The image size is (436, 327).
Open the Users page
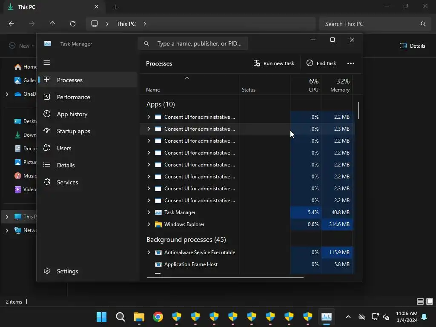point(88,148)
